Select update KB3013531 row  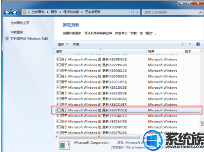128,82
